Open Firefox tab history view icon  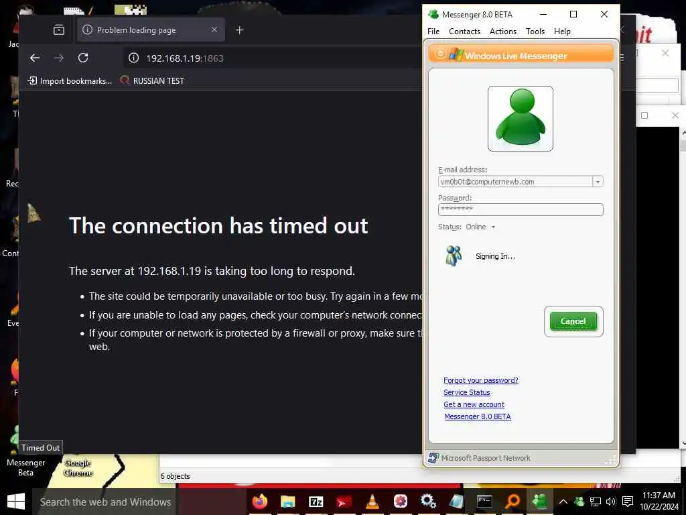[x=59, y=30]
